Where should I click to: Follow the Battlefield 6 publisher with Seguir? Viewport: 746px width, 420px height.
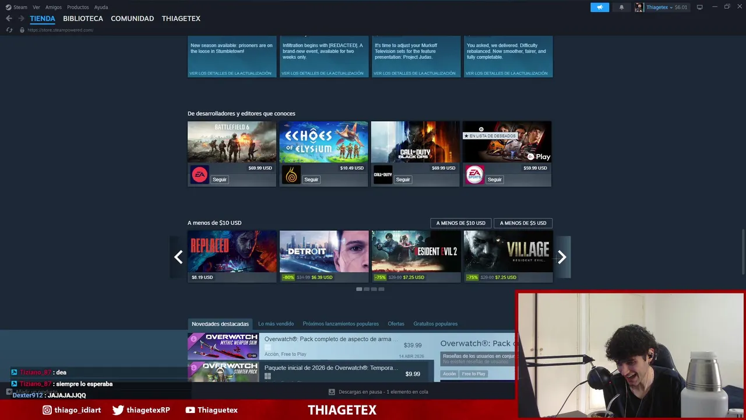tap(219, 180)
